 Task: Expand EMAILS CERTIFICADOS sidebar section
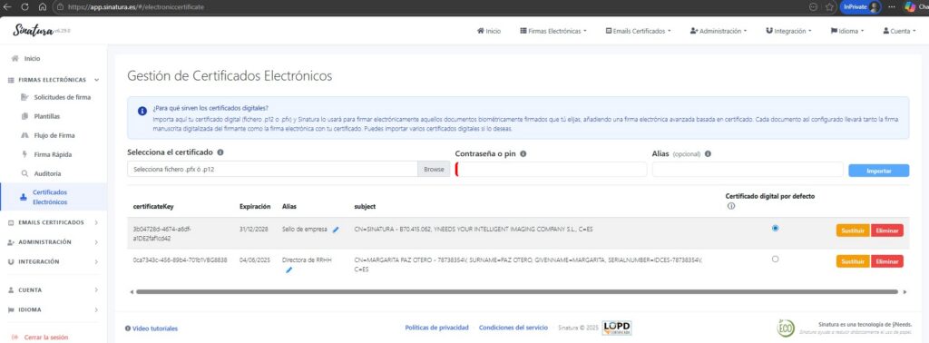(x=53, y=222)
